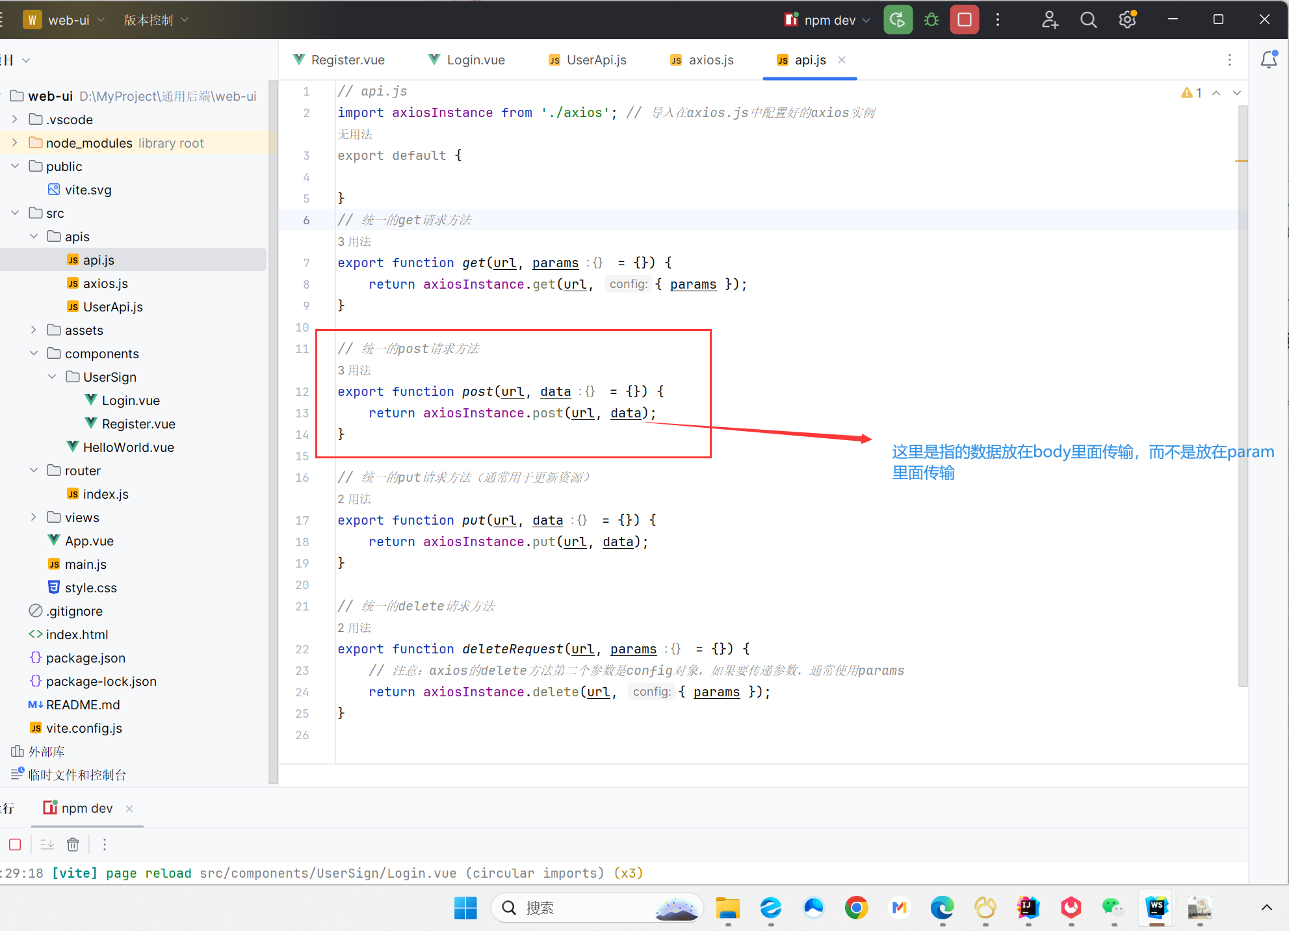This screenshot has width=1289, height=931.
Task: Switch to Register.vue tab
Action: click(x=339, y=60)
